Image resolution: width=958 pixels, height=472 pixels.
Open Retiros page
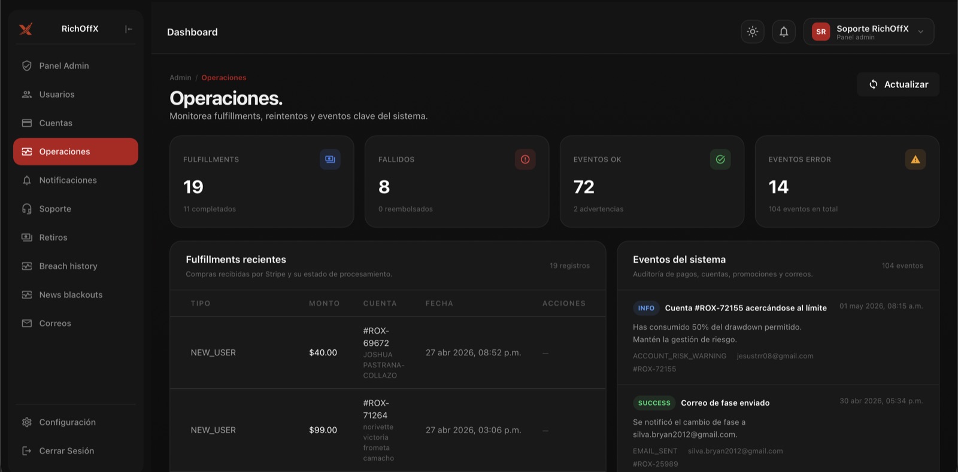click(x=75, y=237)
